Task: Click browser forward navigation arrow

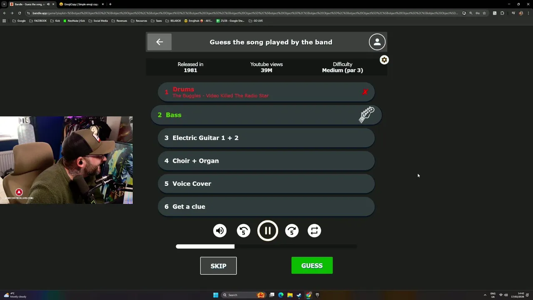Action: click(12, 13)
